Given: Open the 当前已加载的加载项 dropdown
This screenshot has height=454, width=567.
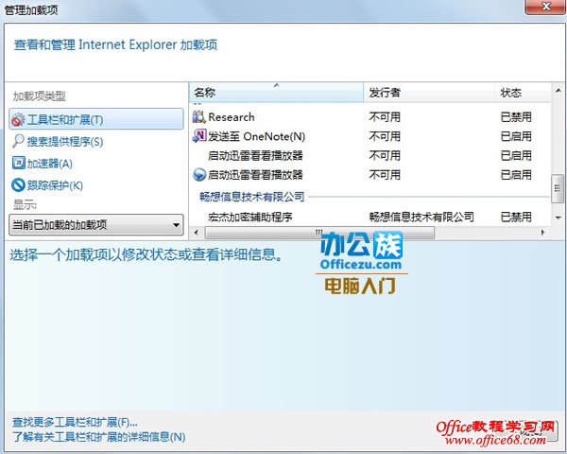Looking at the screenshot, I should point(96,225).
